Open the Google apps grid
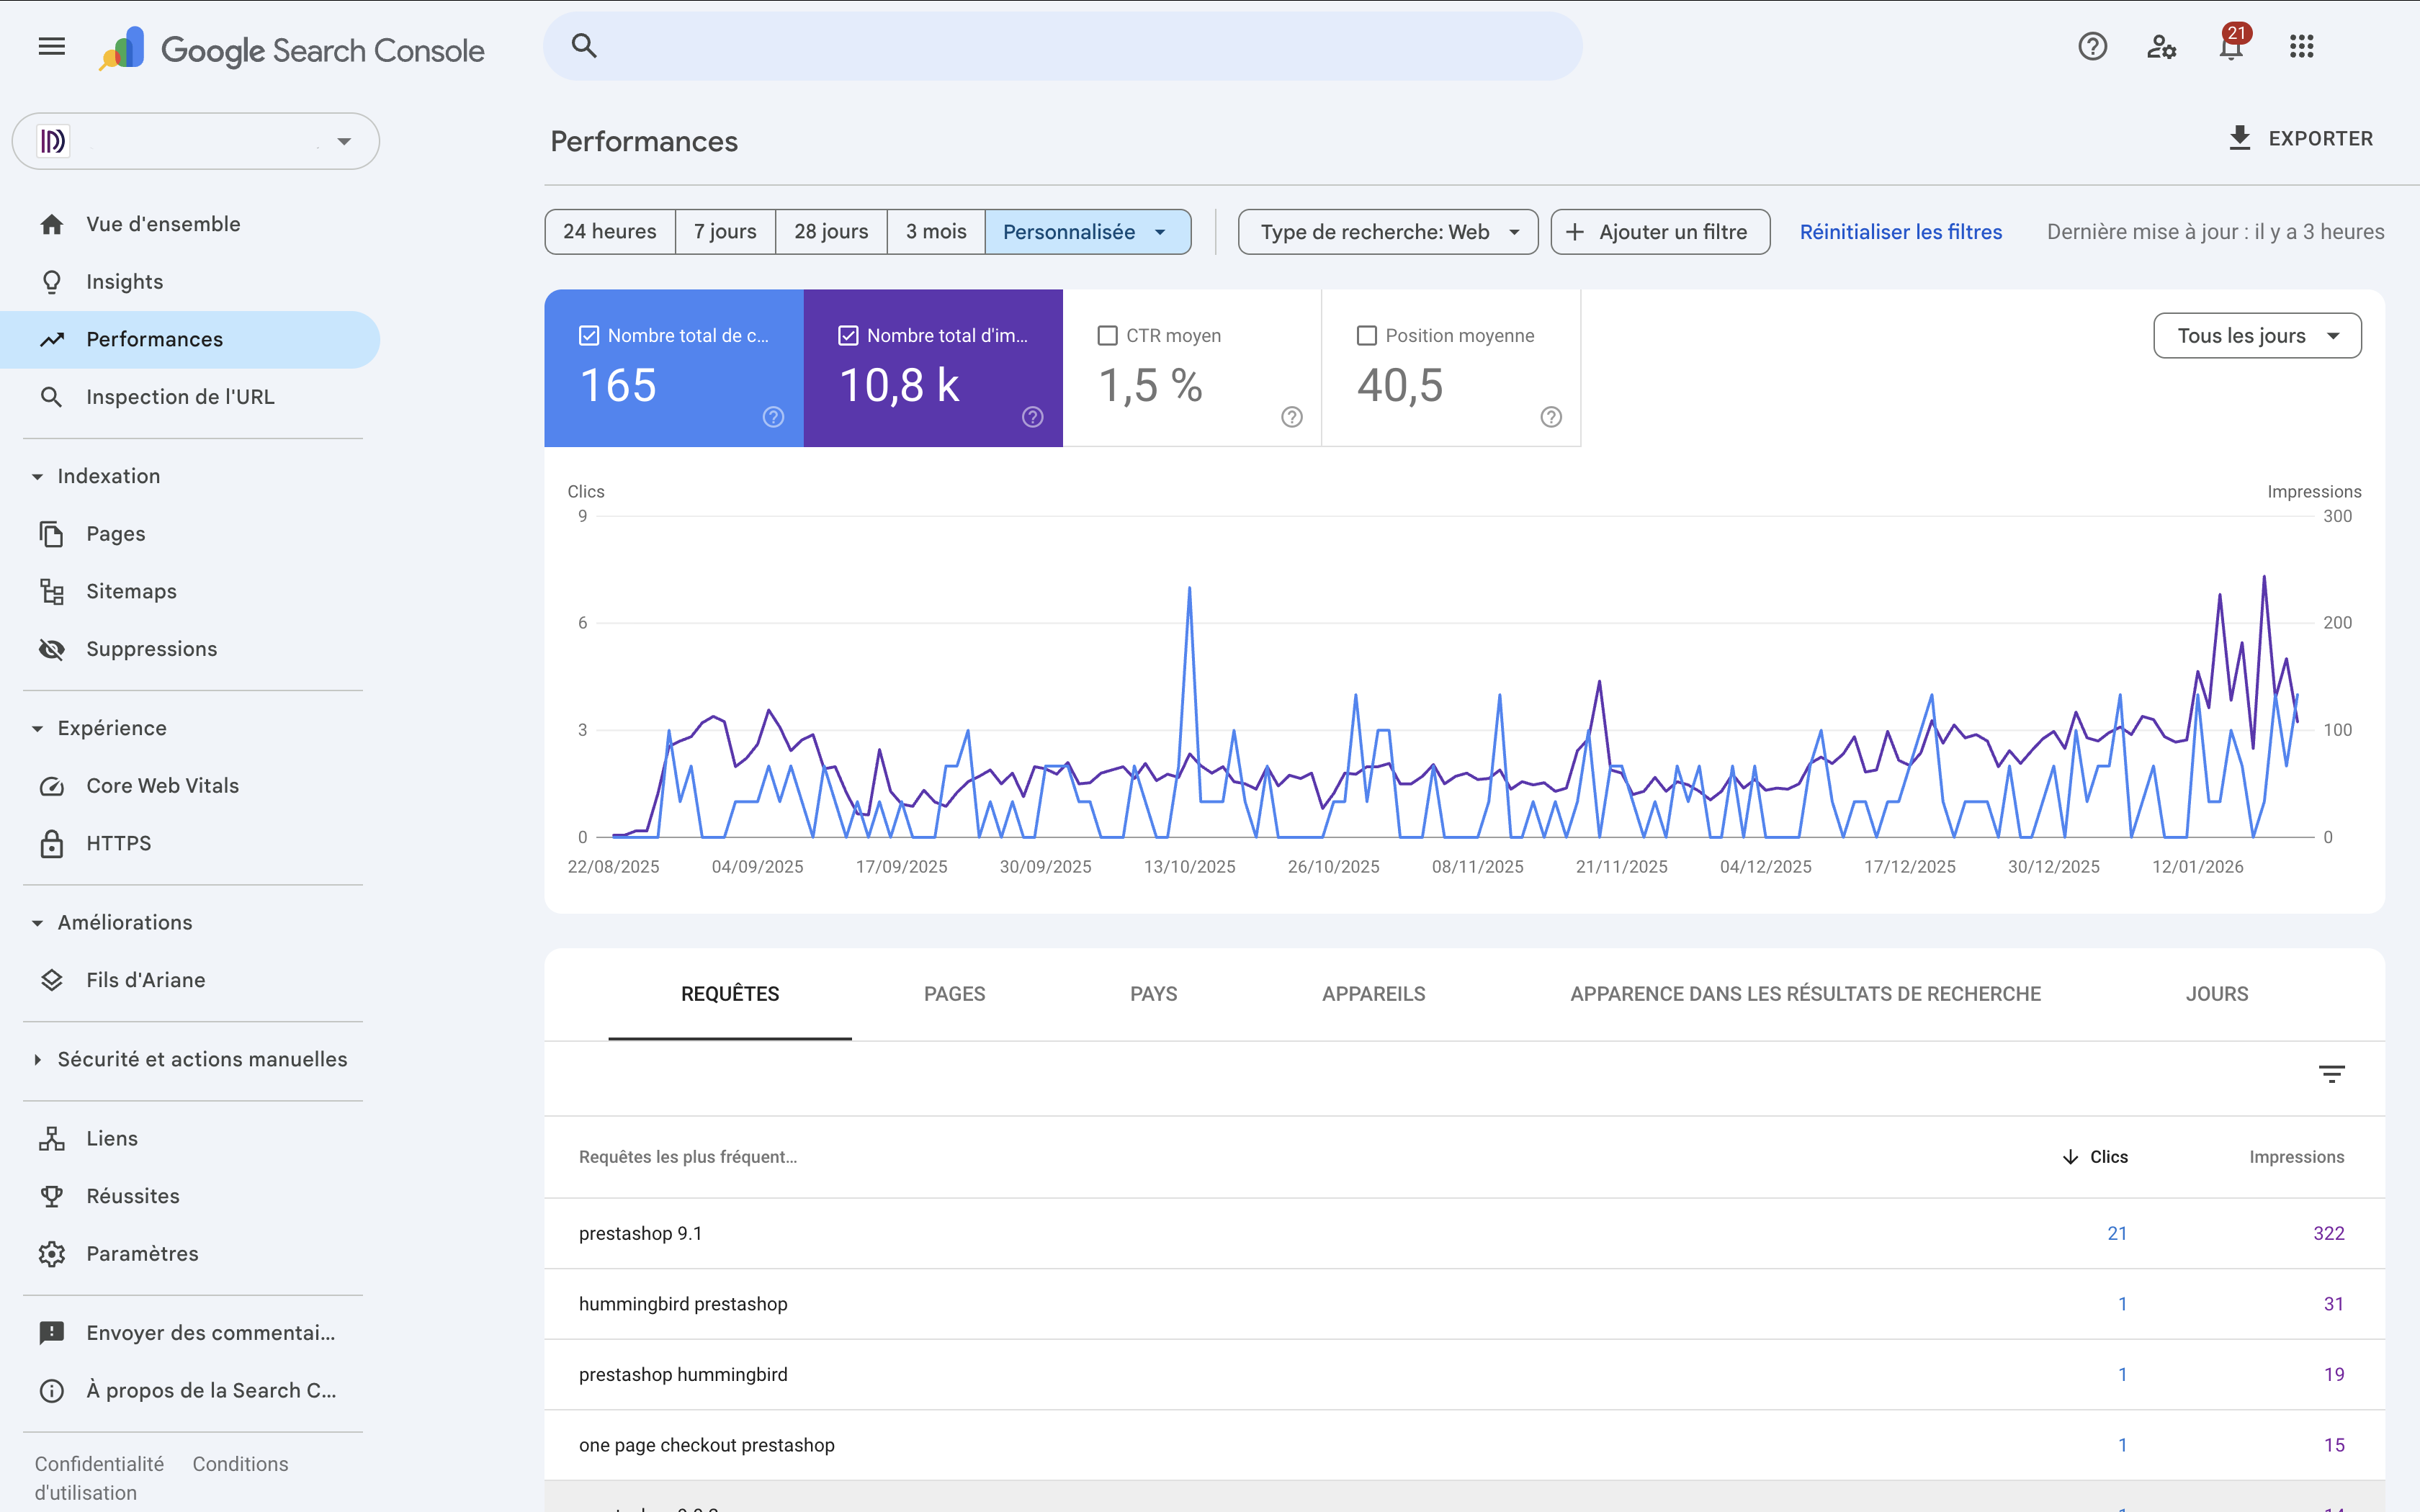This screenshot has width=2420, height=1512. click(x=2301, y=46)
